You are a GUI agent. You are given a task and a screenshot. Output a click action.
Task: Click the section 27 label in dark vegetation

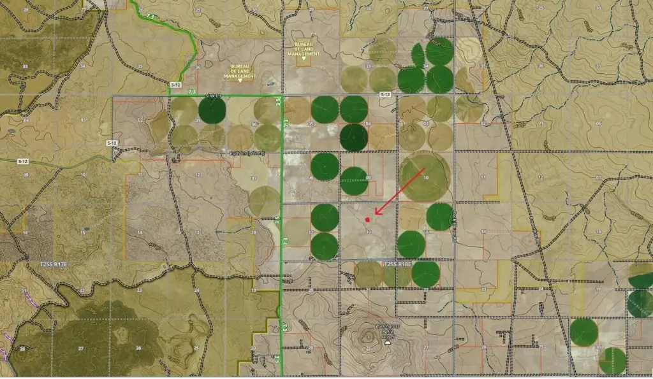[81, 348]
